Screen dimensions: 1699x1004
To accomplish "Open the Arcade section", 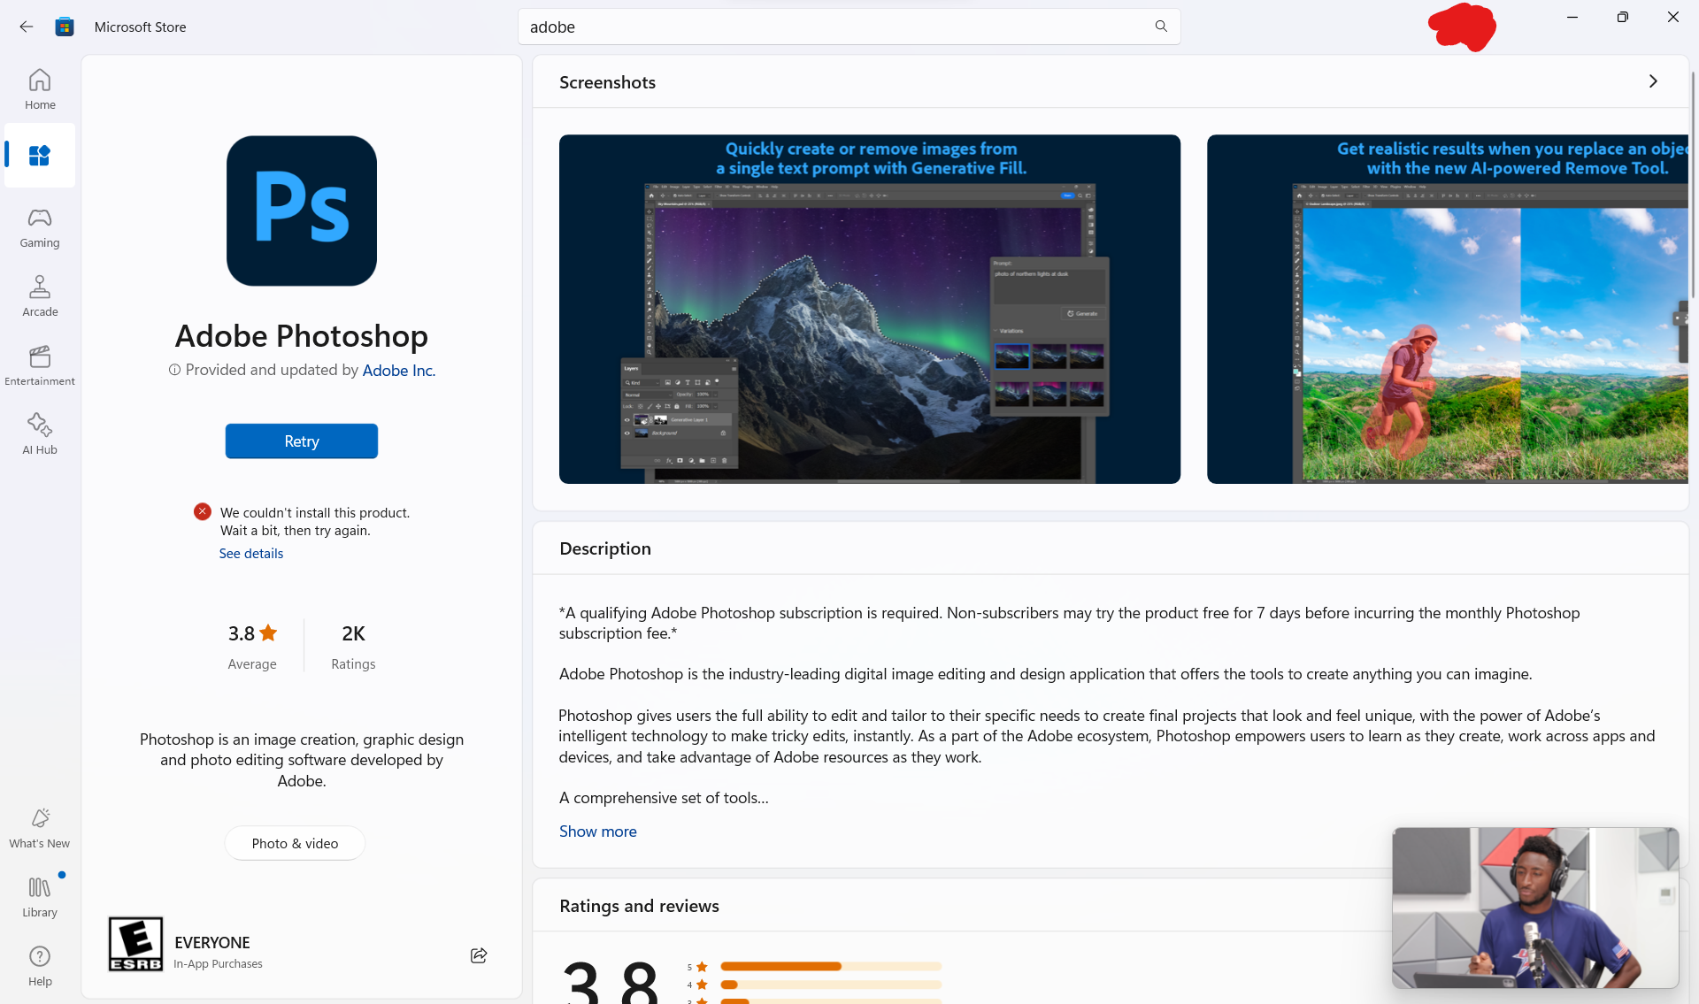I will tap(40, 295).
